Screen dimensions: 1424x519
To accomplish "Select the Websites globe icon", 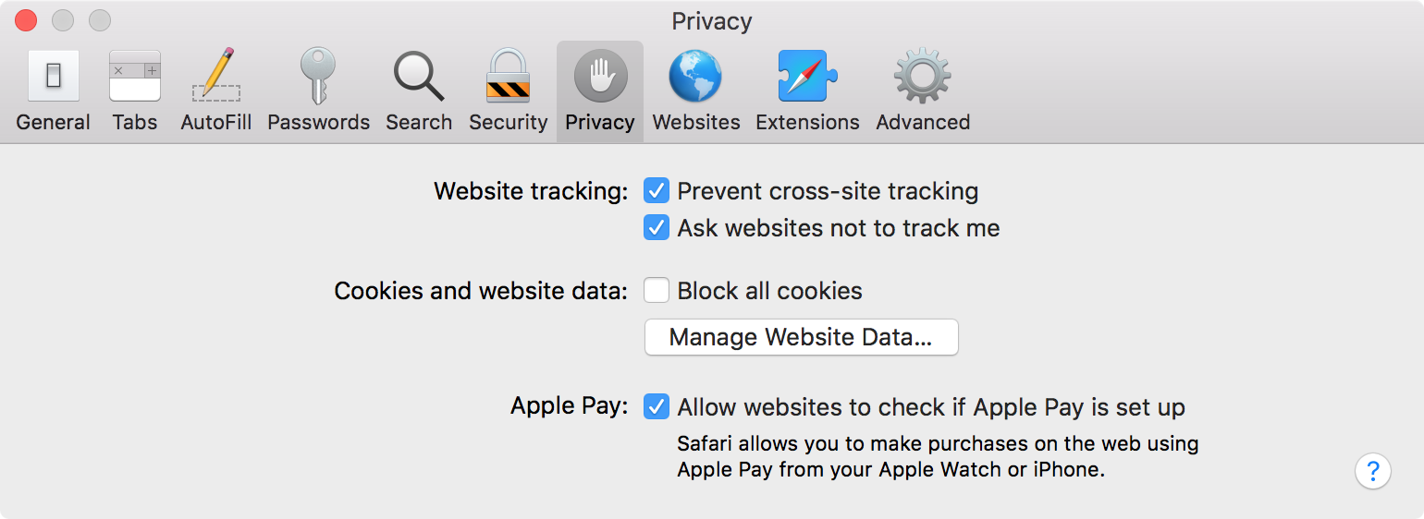I will click(695, 76).
